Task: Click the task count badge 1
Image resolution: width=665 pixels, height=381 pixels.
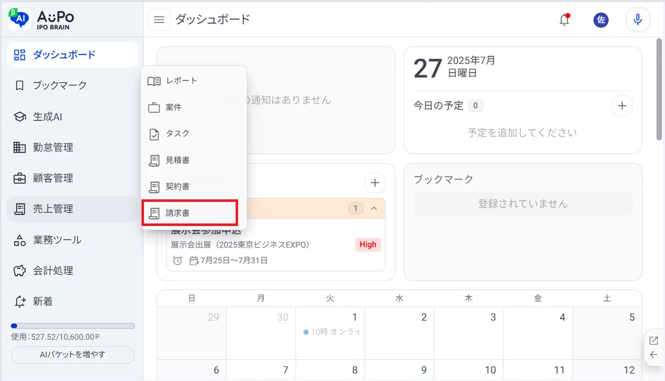Action: [356, 208]
